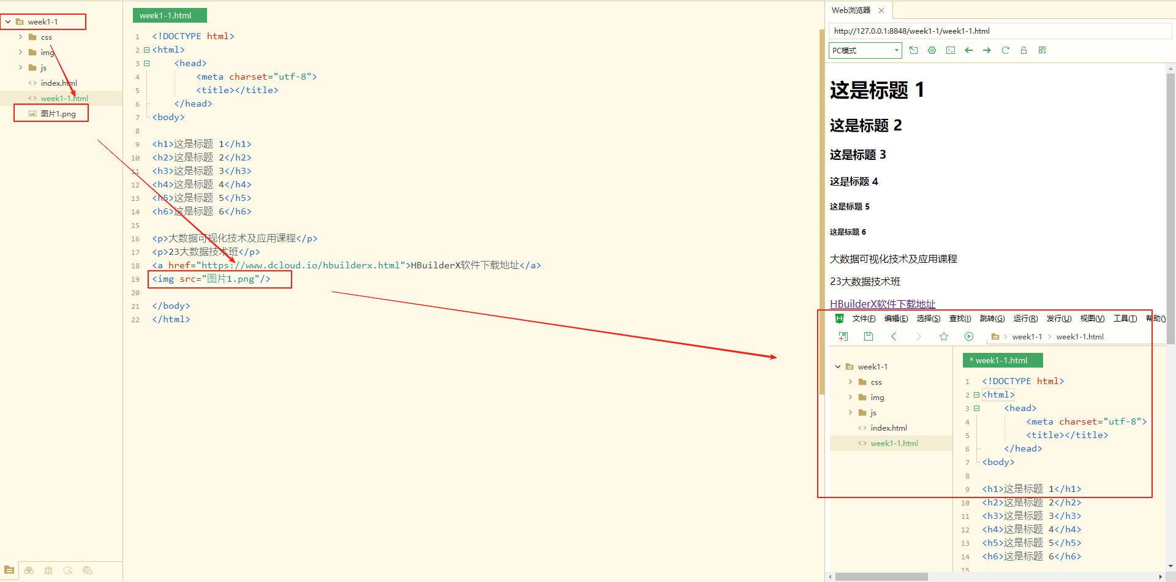The image size is (1176, 582).
Task: Click the open-in-external-browser icon
Action: coord(913,50)
